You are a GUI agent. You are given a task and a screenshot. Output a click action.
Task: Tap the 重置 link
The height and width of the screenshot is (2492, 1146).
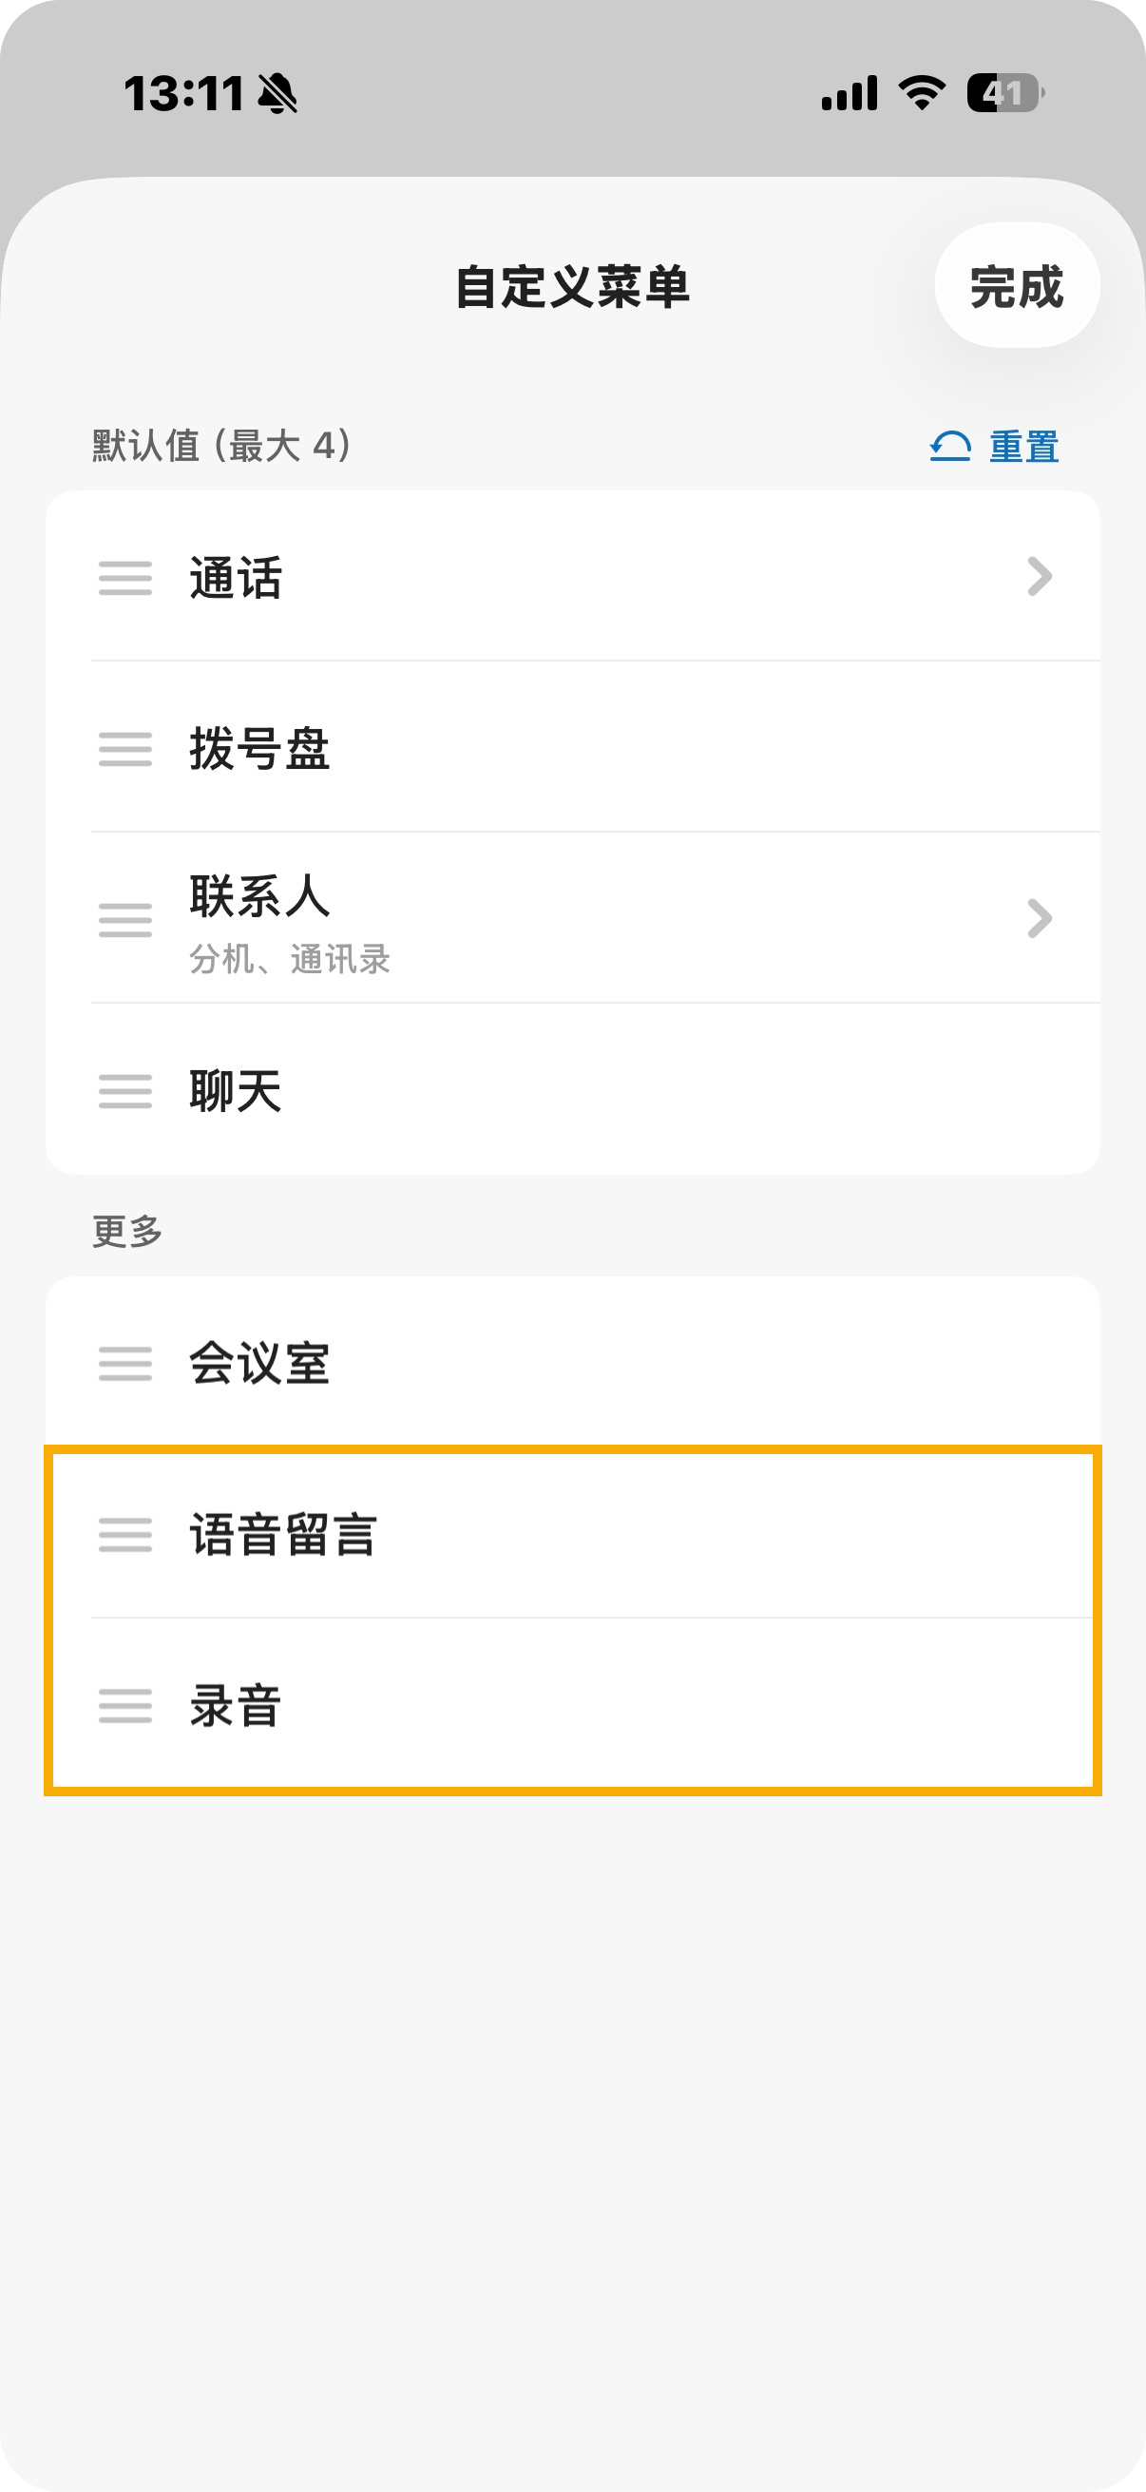(x=1024, y=446)
